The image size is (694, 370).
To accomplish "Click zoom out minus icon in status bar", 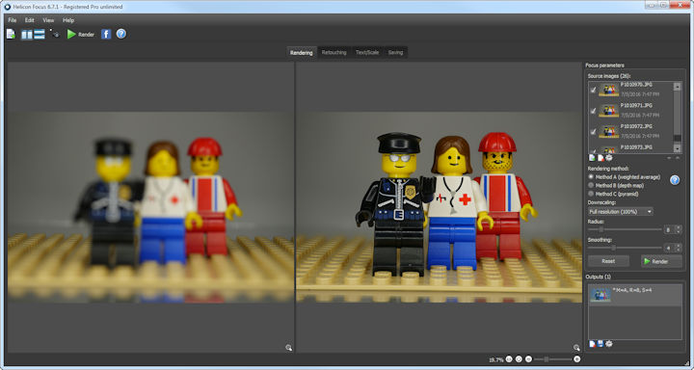I will [x=529, y=359].
